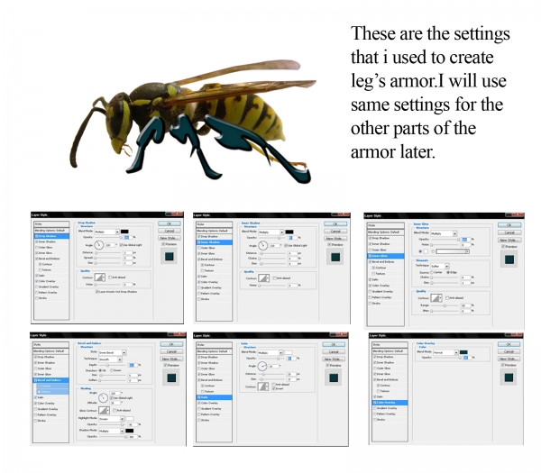This screenshot has width=541, height=473.
Task: Click New Style in the Inner Glow dialog
Action: click(x=509, y=240)
